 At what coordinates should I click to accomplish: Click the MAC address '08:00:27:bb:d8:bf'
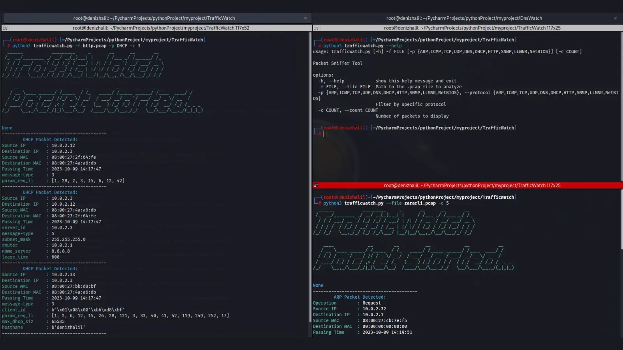point(74,286)
